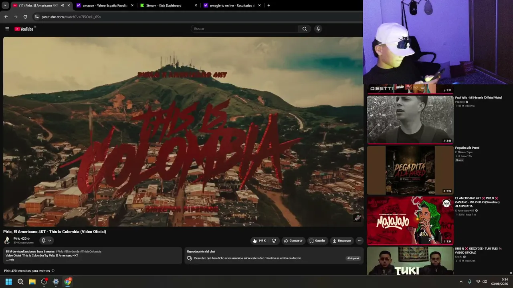Download the video with Descargar
The width and height of the screenshot is (513, 288).
click(x=341, y=241)
